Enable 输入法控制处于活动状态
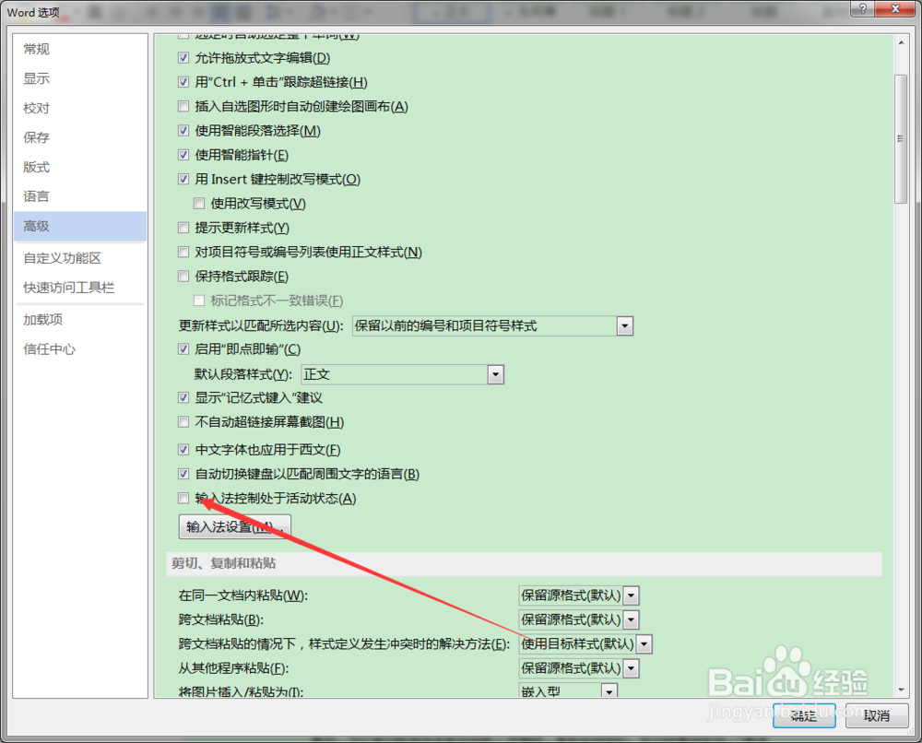This screenshot has height=743, width=922. pos(183,498)
